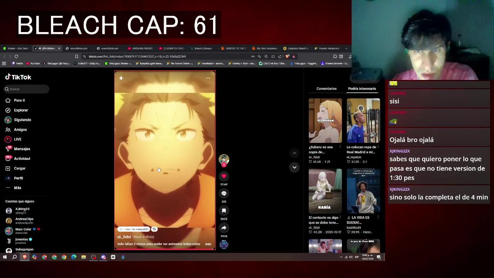Expand the video caption with "más"
Image resolution: width=494 pixels, height=278 pixels.
tap(208, 244)
